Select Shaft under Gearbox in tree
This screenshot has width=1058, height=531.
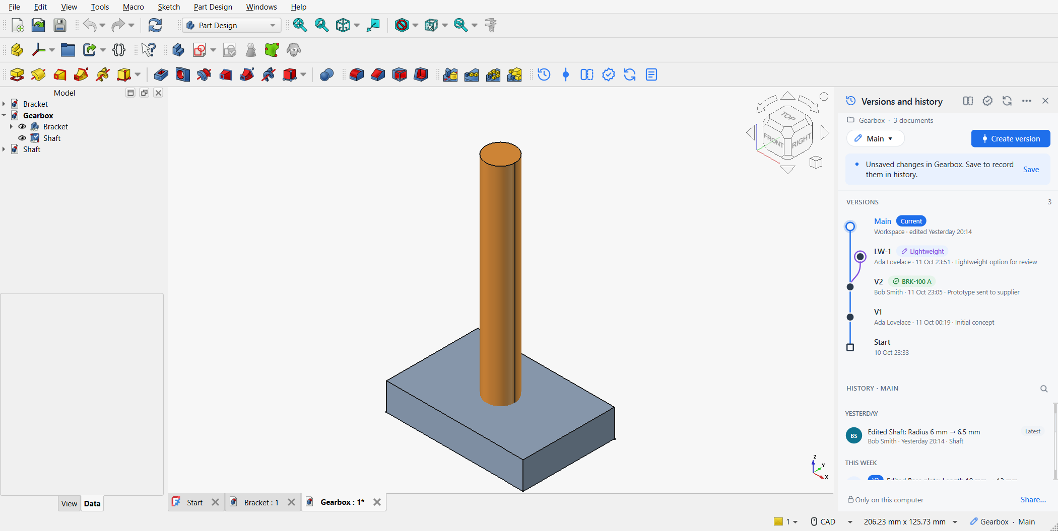51,138
